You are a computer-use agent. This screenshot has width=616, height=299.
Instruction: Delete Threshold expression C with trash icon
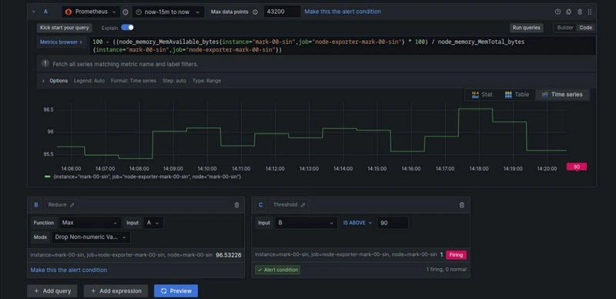point(461,205)
